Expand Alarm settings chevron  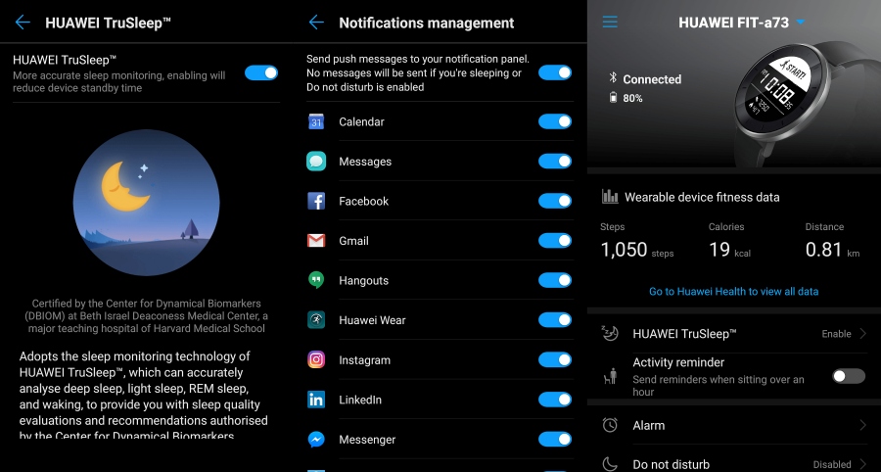862,425
